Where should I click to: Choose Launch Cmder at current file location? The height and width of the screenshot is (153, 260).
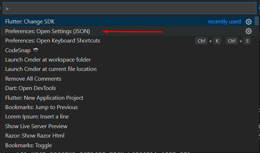pyautogui.click(x=51, y=69)
